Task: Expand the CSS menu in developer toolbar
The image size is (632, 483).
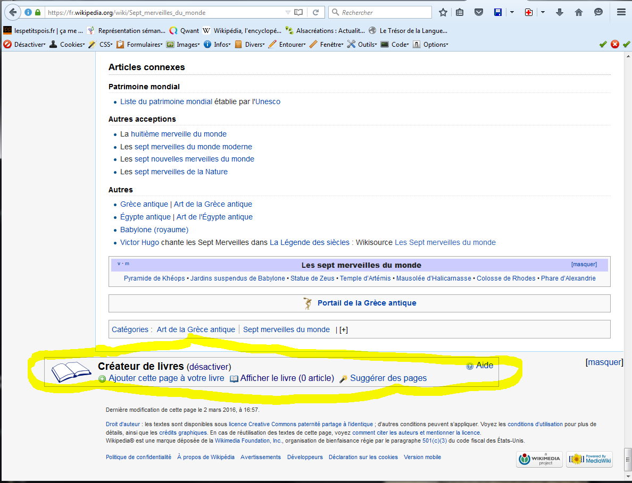Action: pyautogui.click(x=101, y=45)
